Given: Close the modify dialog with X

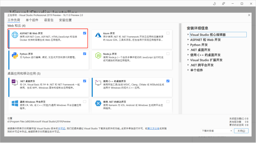Looking at the screenshot, I should coord(249,15).
